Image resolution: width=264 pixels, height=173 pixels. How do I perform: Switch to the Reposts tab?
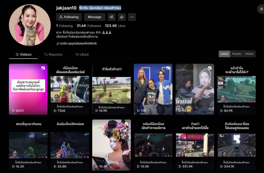(53, 54)
